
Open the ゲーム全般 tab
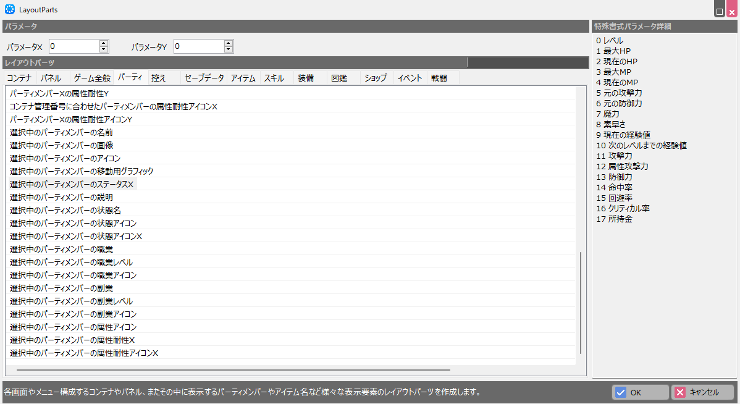(x=92, y=78)
